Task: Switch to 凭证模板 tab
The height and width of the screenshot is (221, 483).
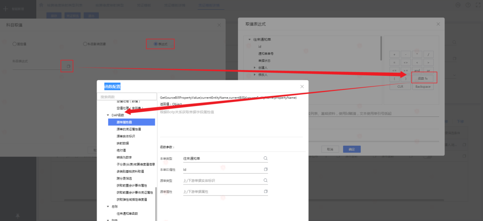Action: 144,5
